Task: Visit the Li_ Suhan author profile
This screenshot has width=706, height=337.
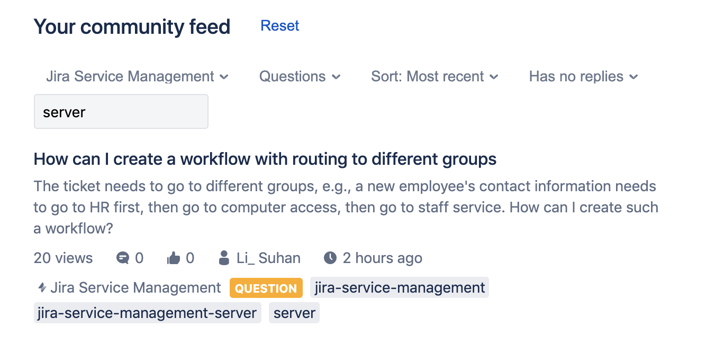Action: 268,258
